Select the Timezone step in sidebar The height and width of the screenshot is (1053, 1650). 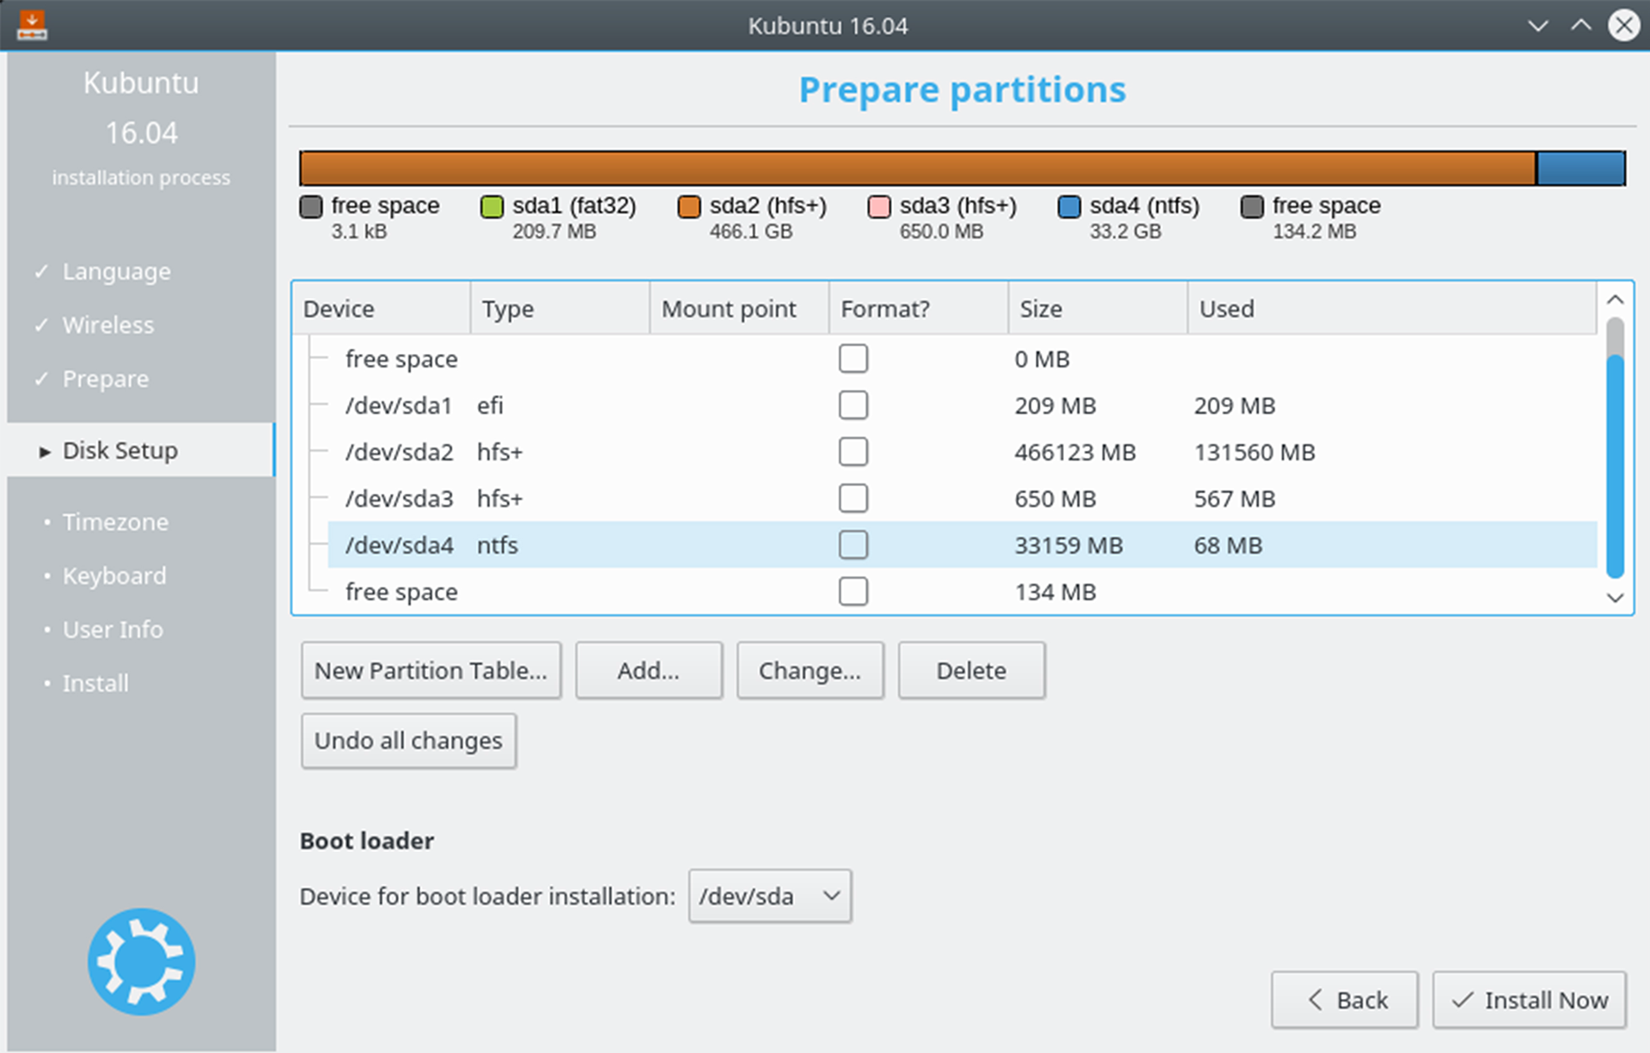pos(115,521)
